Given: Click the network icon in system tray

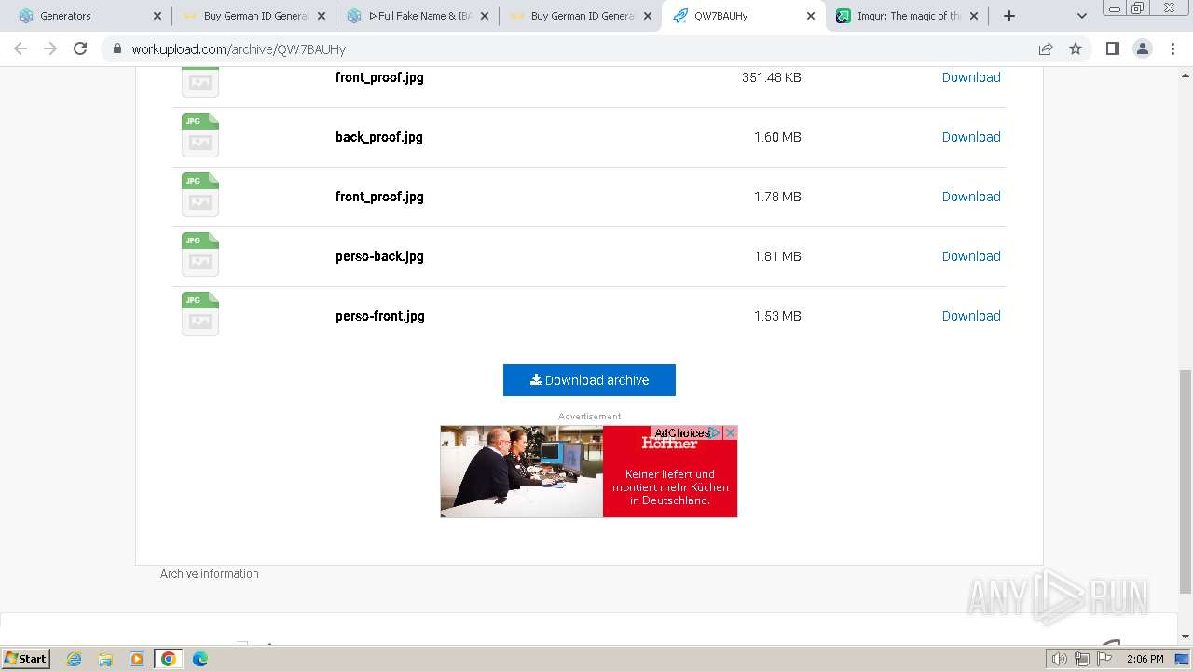Looking at the screenshot, I should coord(1081,659).
